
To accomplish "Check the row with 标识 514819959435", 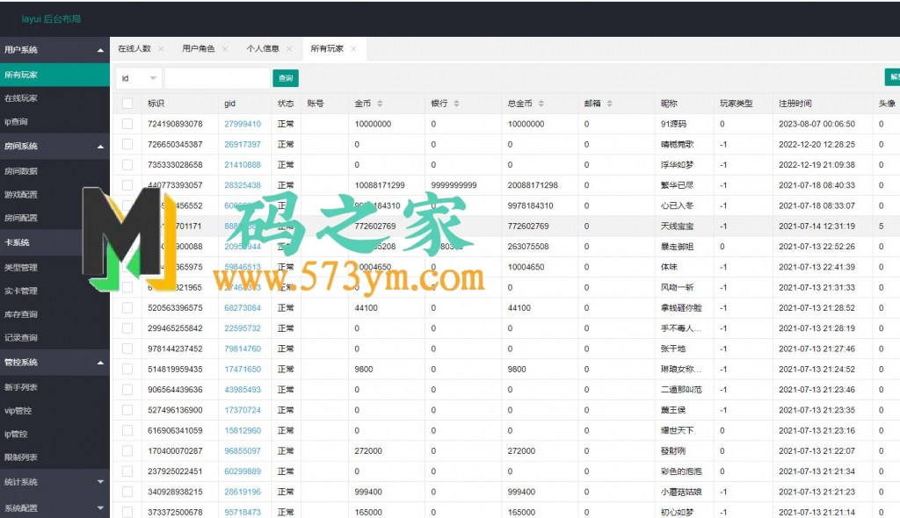I will tap(127, 370).
